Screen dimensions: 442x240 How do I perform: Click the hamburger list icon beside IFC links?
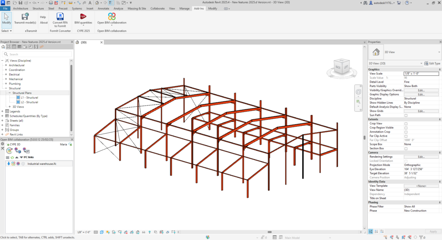coord(8,157)
